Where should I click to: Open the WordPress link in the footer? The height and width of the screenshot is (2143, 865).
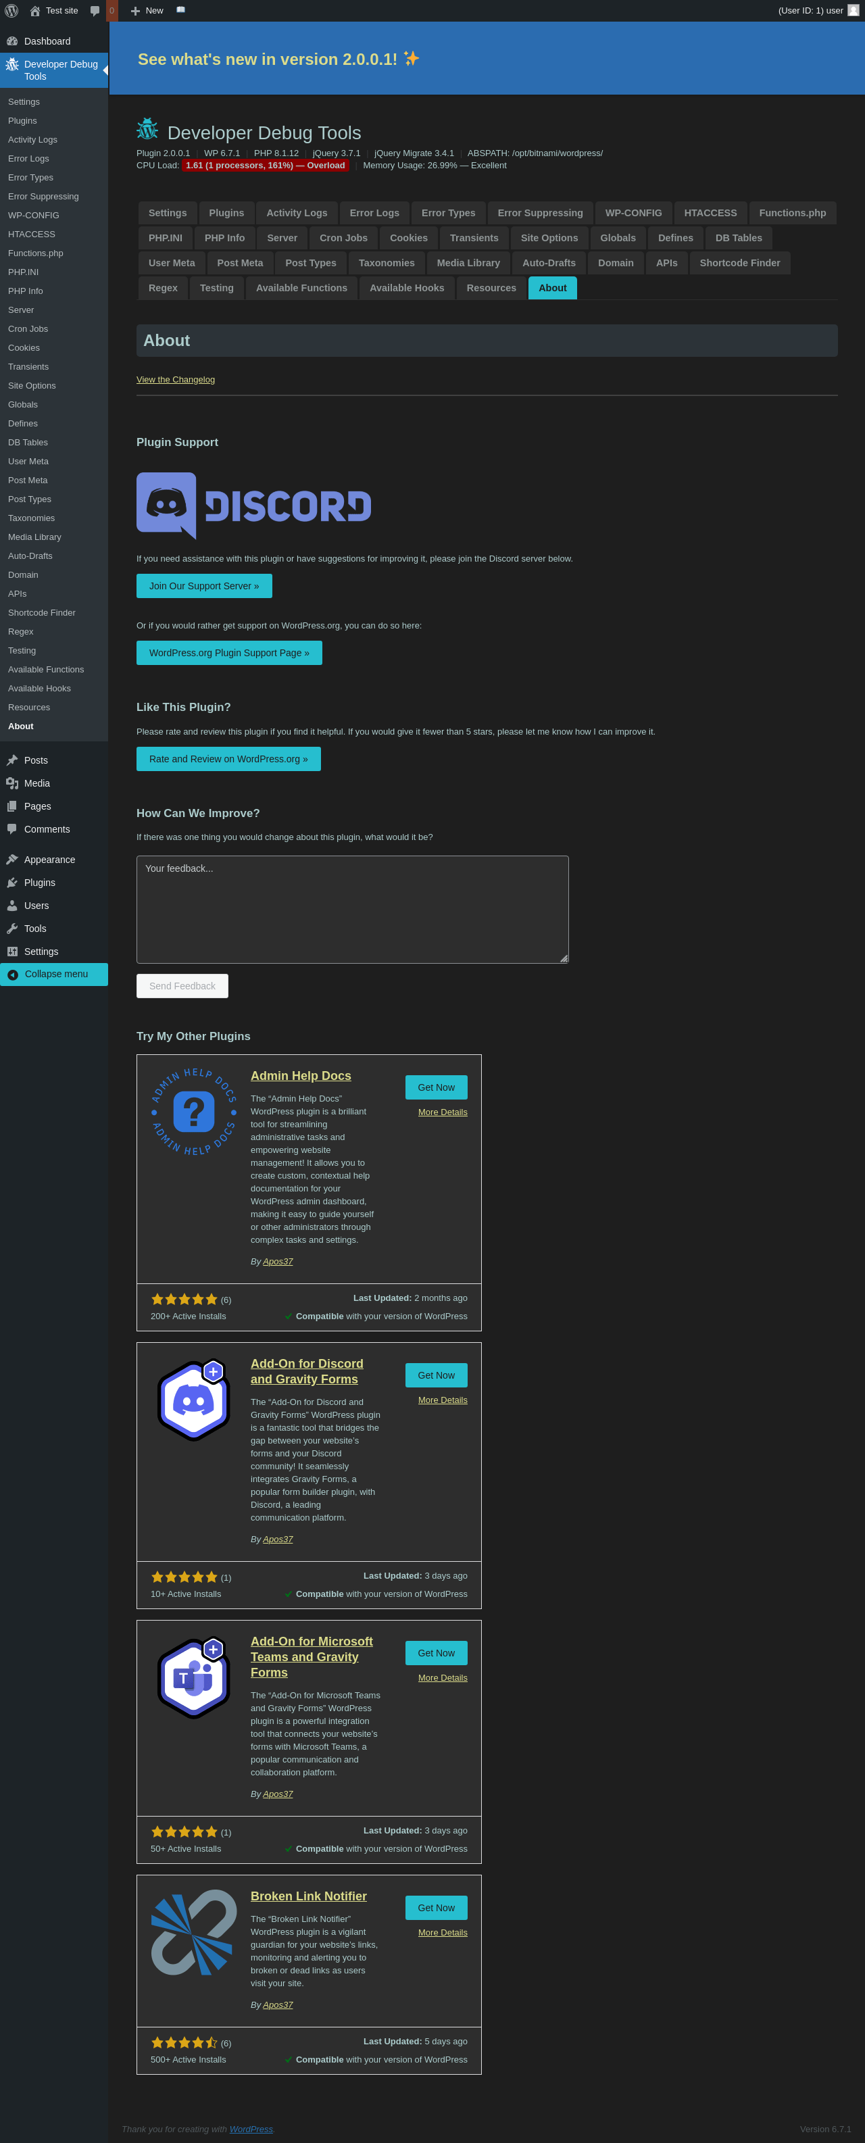click(x=251, y=2129)
